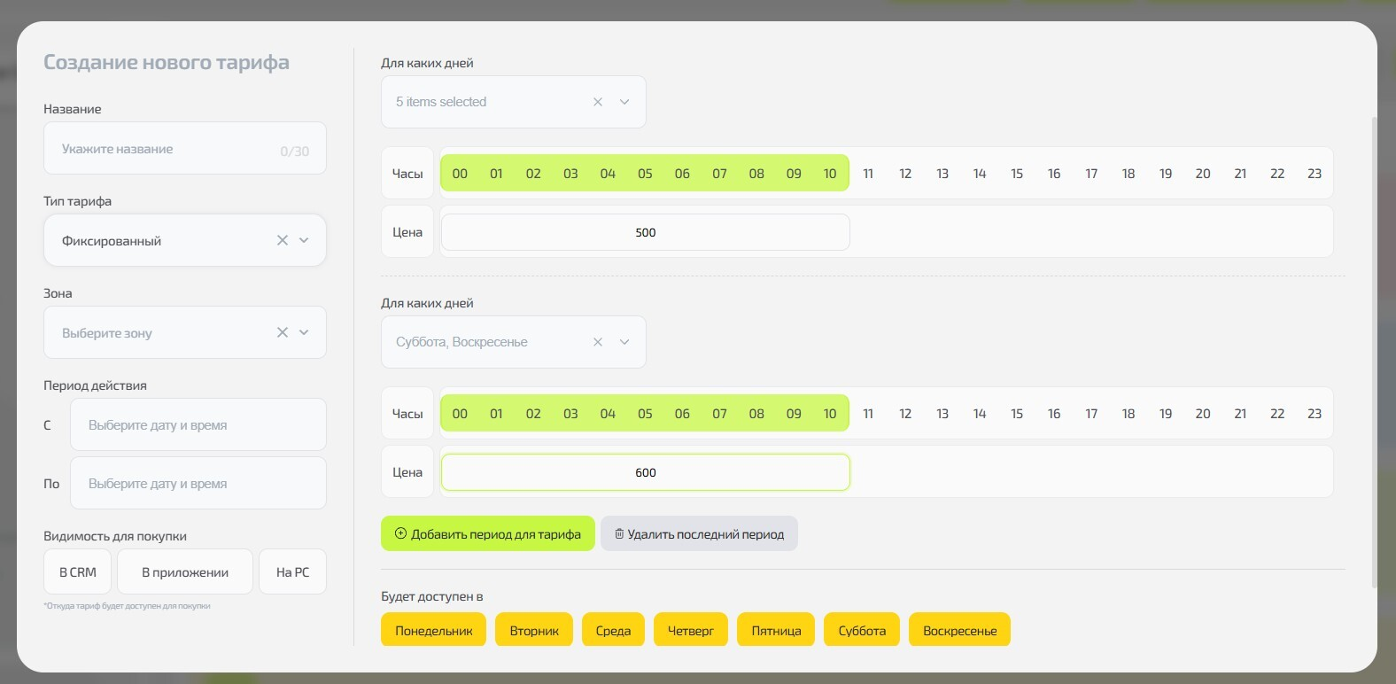Clear the Тип тарифа selection with X icon
This screenshot has height=684, width=1396.
[x=282, y=240]
